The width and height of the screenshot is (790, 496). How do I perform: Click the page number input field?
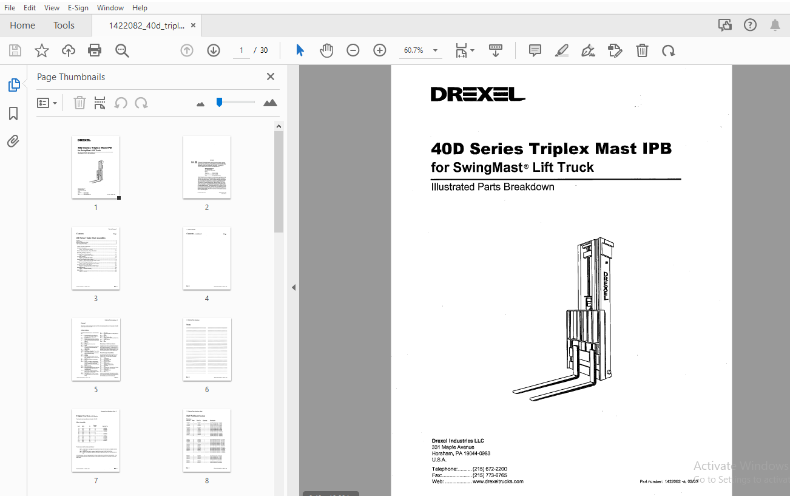[x=241, y=50]
